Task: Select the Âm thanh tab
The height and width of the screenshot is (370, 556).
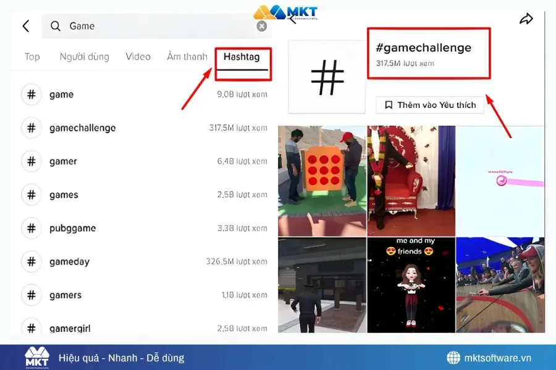Action: click(186, 56)
